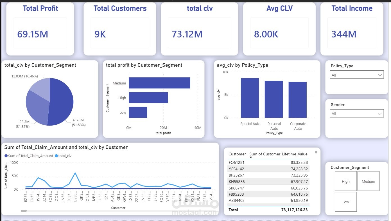The height and width of the screenshot is (221, 391).
Task: Select the Low customer segment tile
Action: pyautogui.click(x=345, y=202)
